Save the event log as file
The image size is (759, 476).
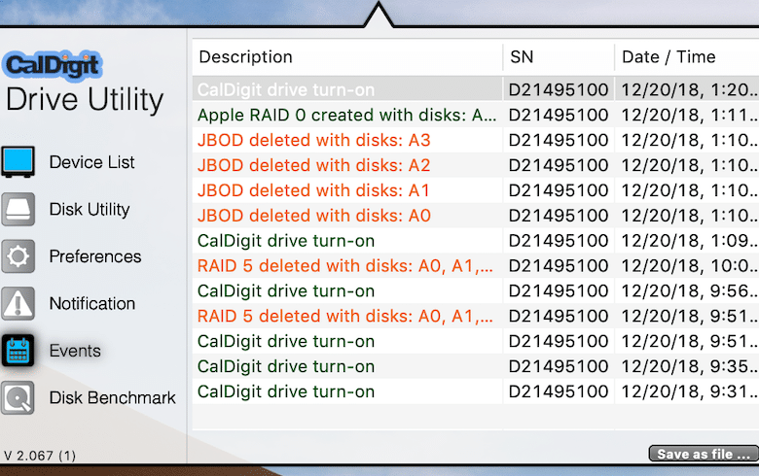(x=704, y=455)
